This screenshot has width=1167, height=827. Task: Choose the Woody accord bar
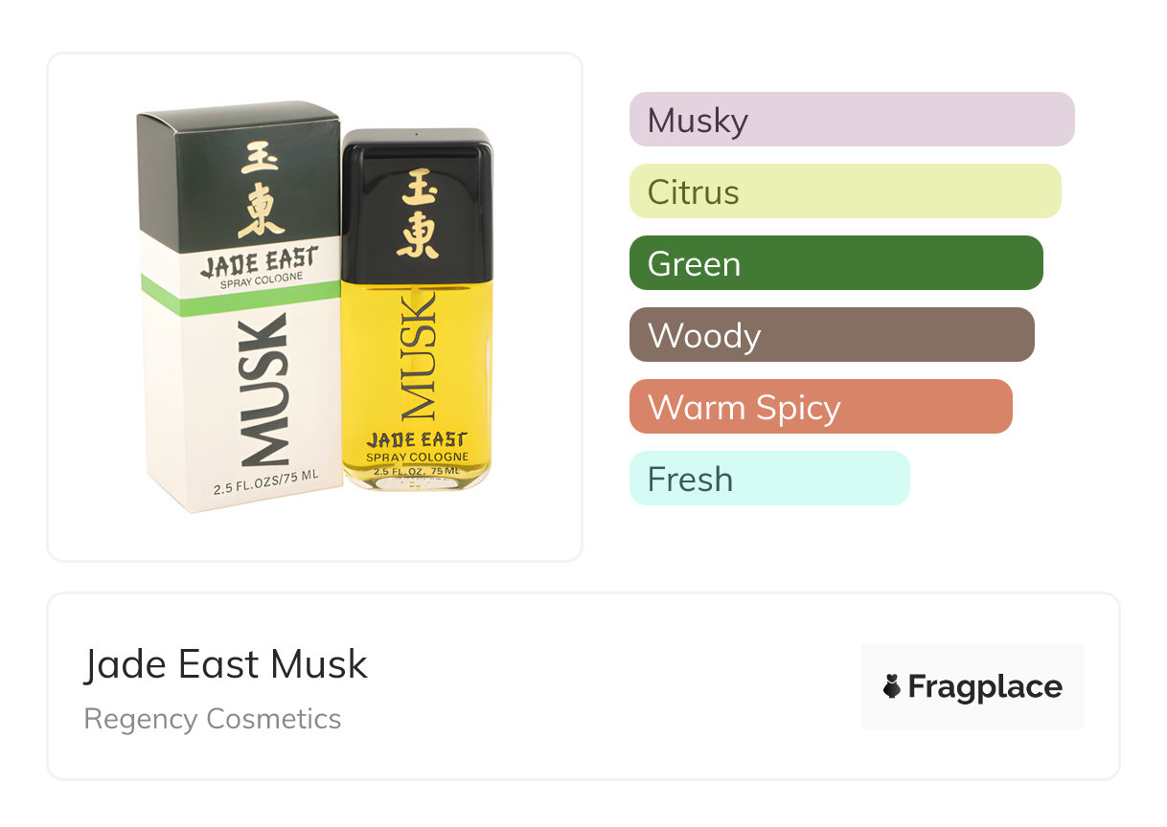pyautogui.click(x=832, y=335)
